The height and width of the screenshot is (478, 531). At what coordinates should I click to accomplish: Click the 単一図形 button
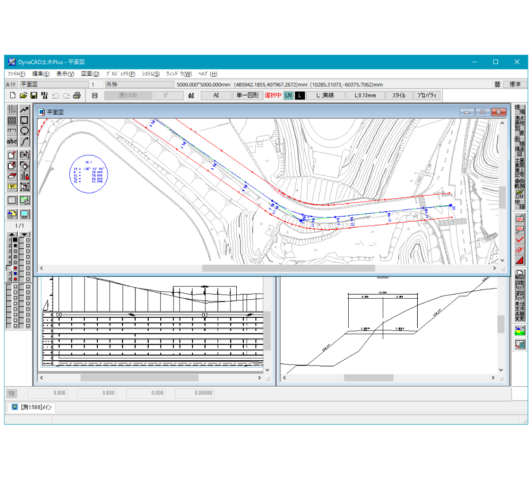click(248, 95)
